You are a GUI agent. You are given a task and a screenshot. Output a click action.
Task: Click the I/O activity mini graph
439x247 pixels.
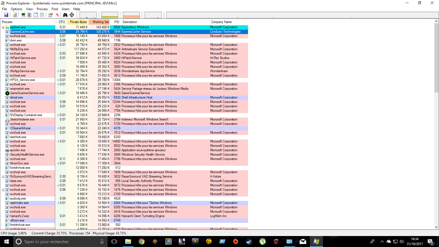click(153, 15)
